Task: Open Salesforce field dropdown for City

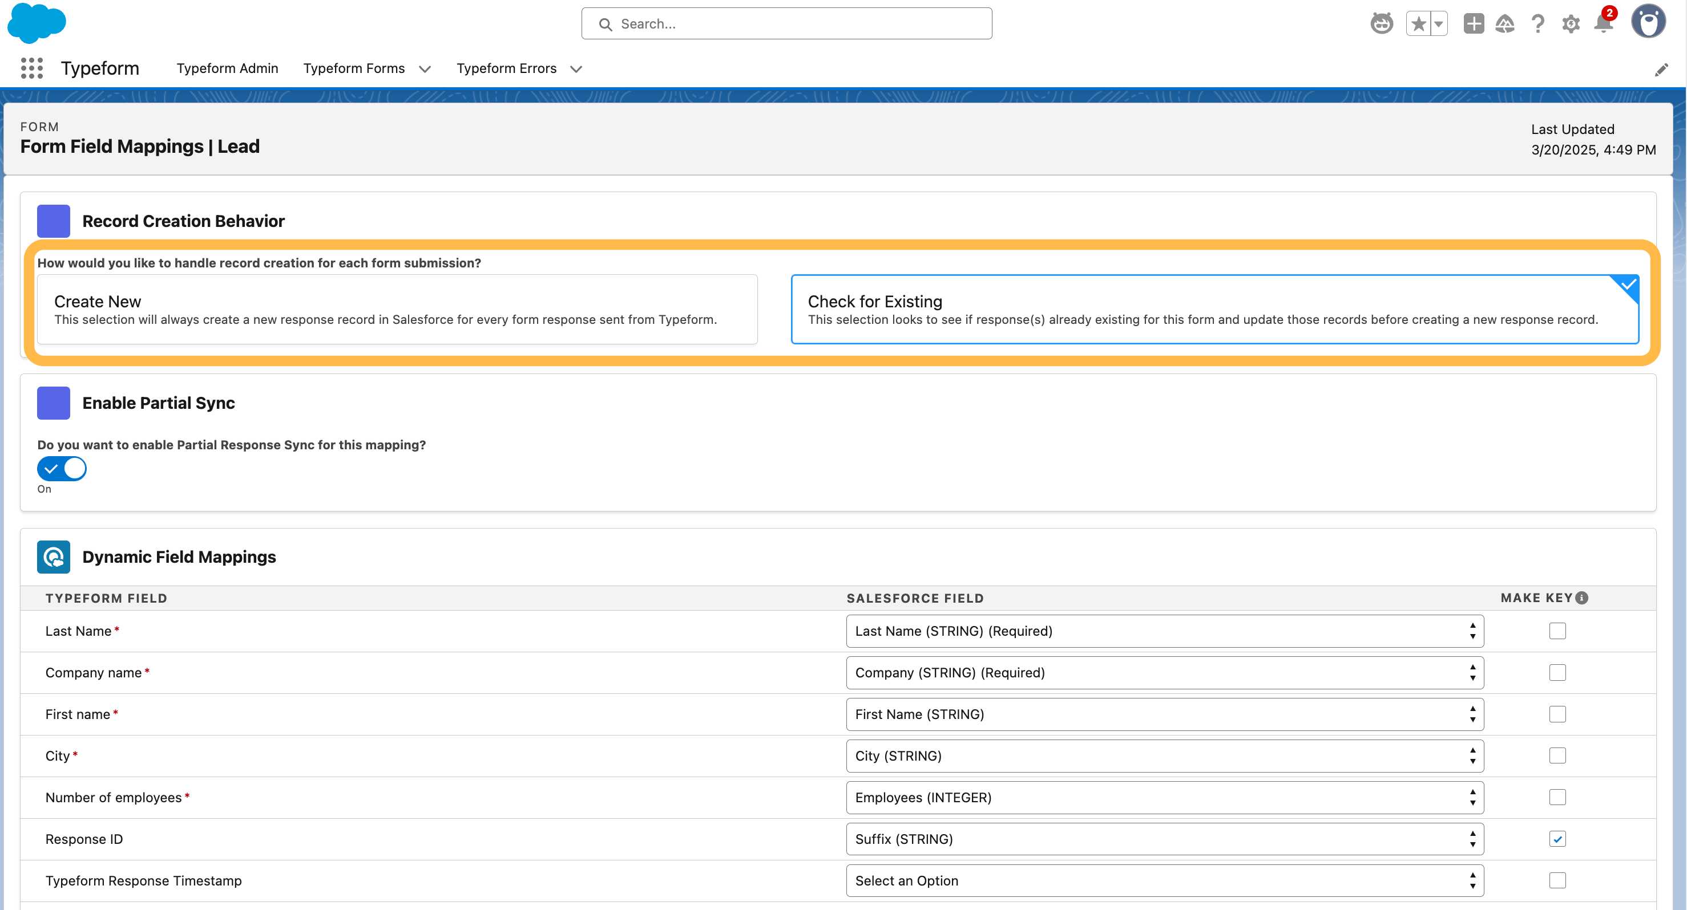Action: [1164, 755]
